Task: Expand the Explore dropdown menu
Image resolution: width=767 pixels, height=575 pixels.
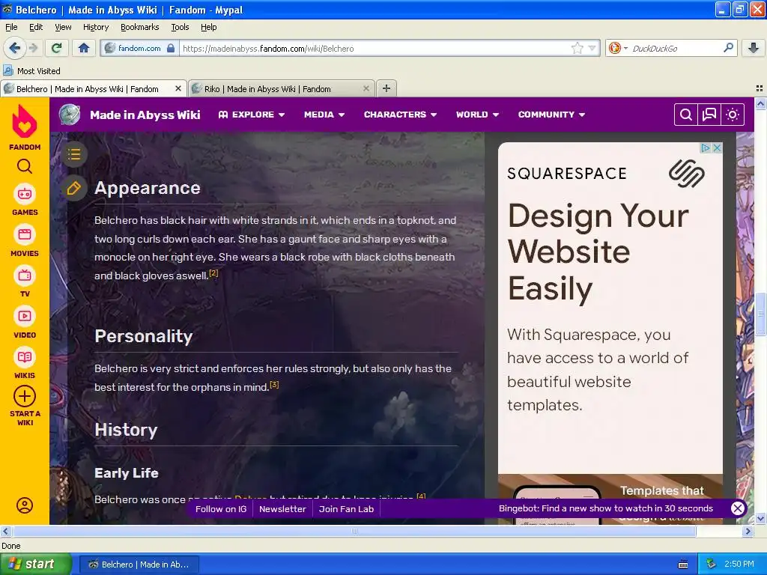Action: point(252,115)
